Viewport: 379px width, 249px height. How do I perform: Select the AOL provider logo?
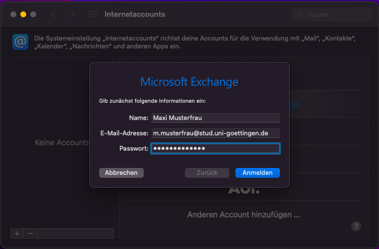[244, 190]
